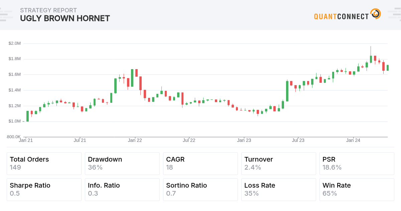The image size is (401, 211).
Task: Click the Jan 22 x-axis date label
Action: (135, 141)
